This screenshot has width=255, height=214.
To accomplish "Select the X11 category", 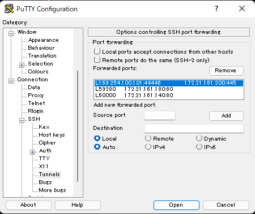I will click(44, 167).
